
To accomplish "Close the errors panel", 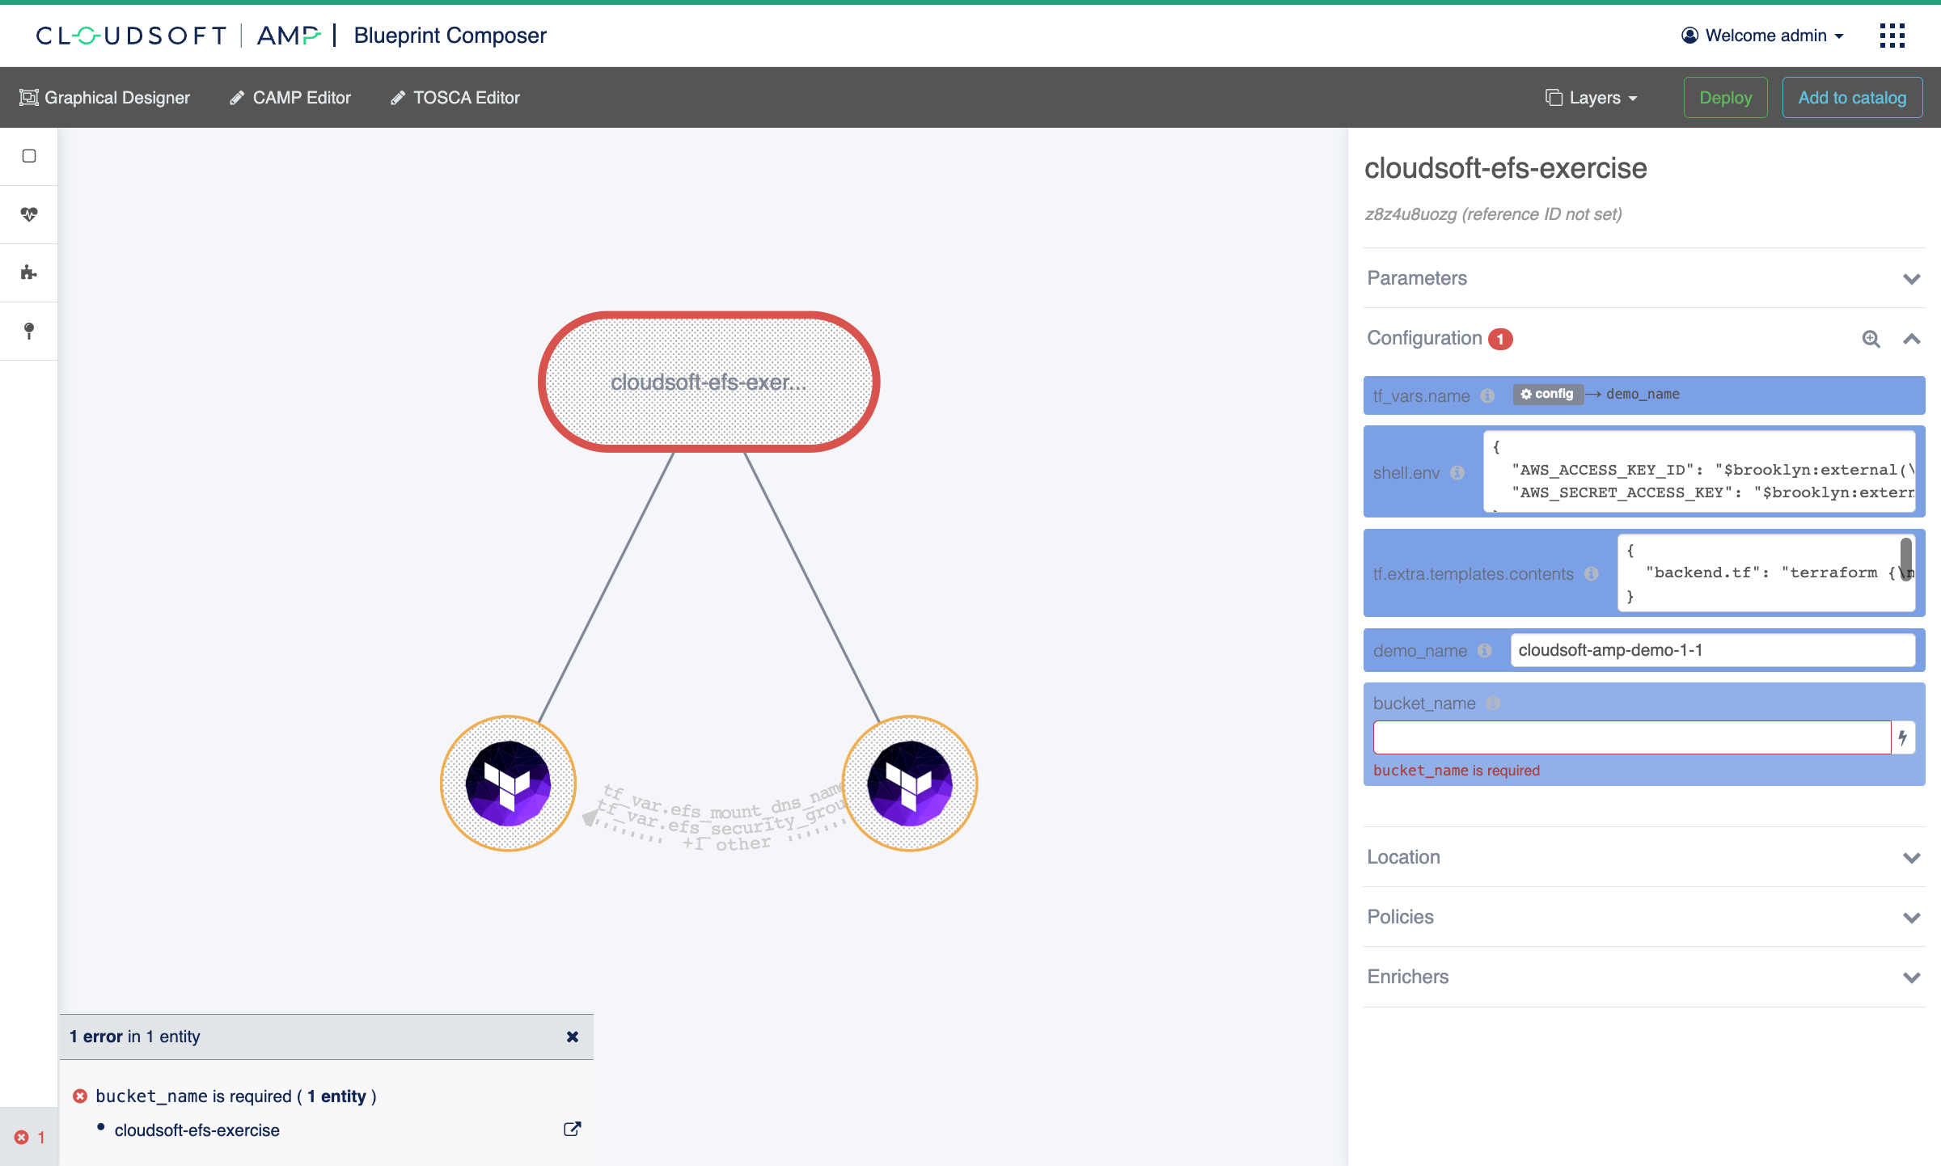I will 573,1037.
